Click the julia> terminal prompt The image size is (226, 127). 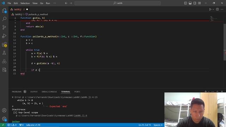[x=16, y=122]
